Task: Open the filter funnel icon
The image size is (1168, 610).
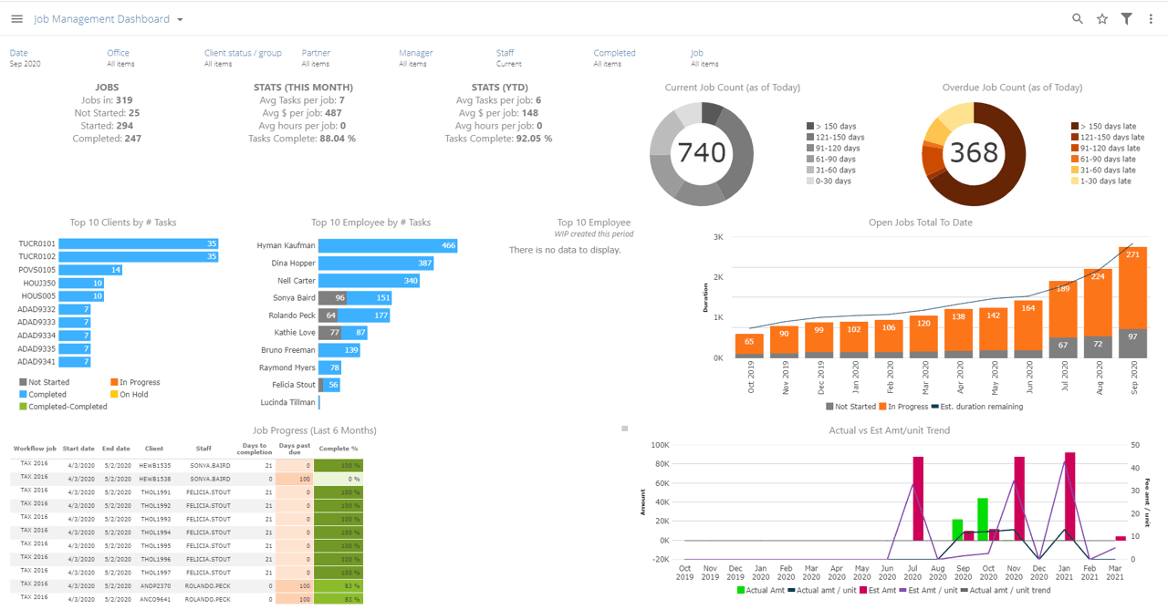Action: coord(1127,19)
